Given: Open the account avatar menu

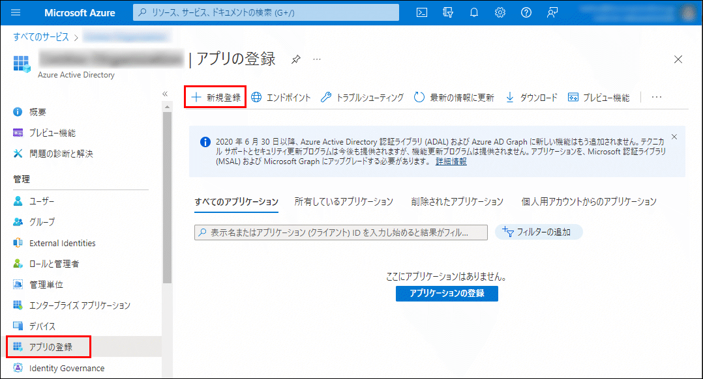Looking at the screenshot, I should [x=688, y=12].
